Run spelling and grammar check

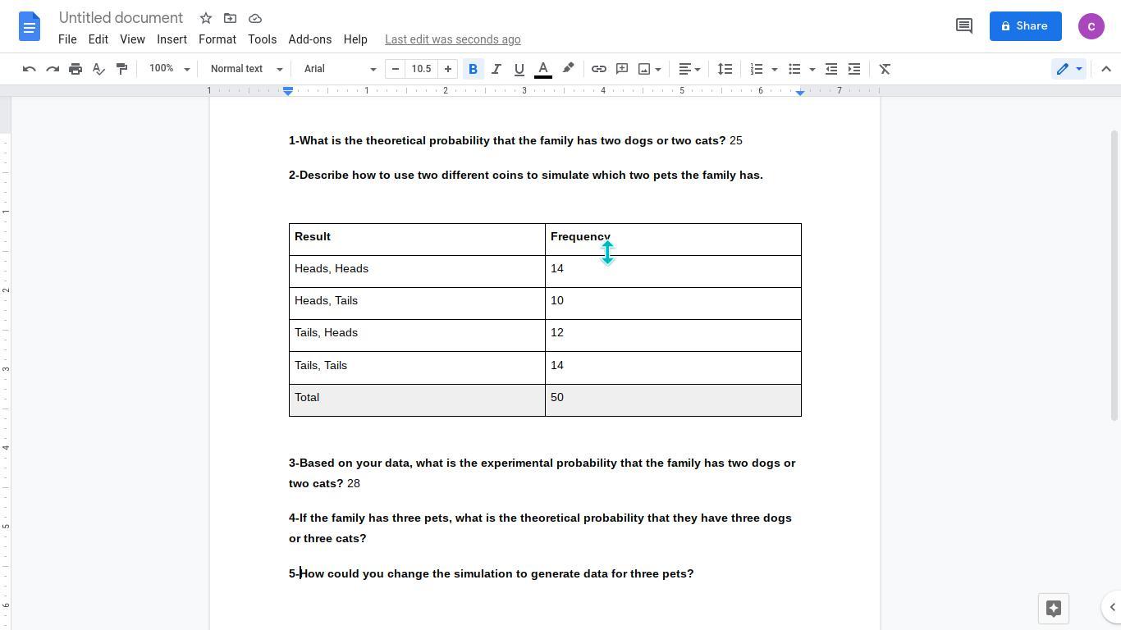click(98, 69)
